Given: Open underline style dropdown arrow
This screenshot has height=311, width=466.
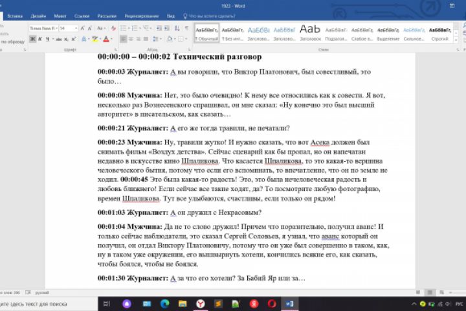Looking at the screenshot, I should [x=53, y=39].
